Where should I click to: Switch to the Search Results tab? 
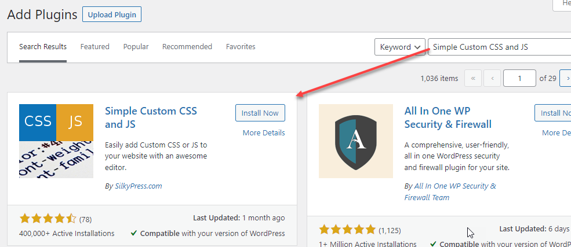pos(43,46)
